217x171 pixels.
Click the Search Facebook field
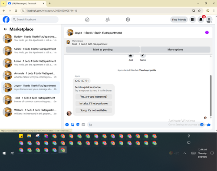[x=35, y=20]
